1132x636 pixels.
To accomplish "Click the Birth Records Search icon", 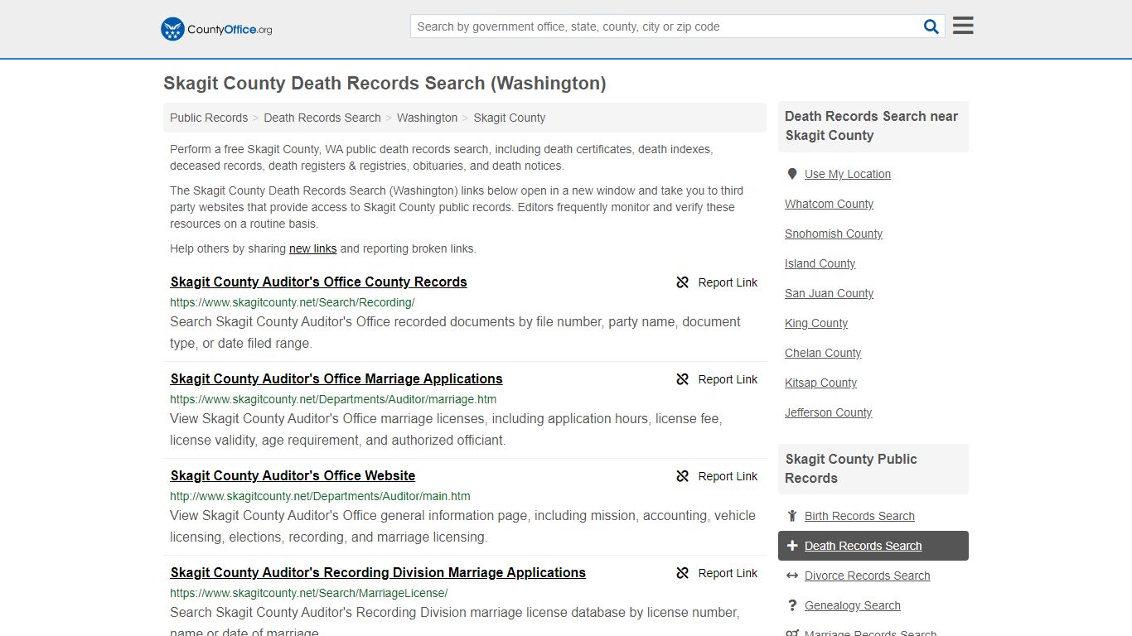I will pyautogui.click(x=792, y=516).
